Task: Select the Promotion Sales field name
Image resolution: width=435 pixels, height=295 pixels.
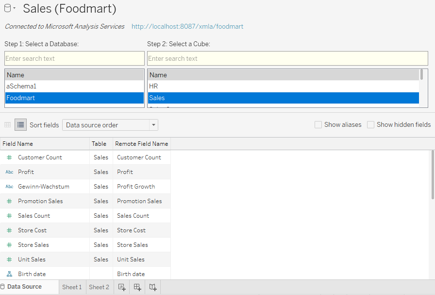Action: click(40, 201)
